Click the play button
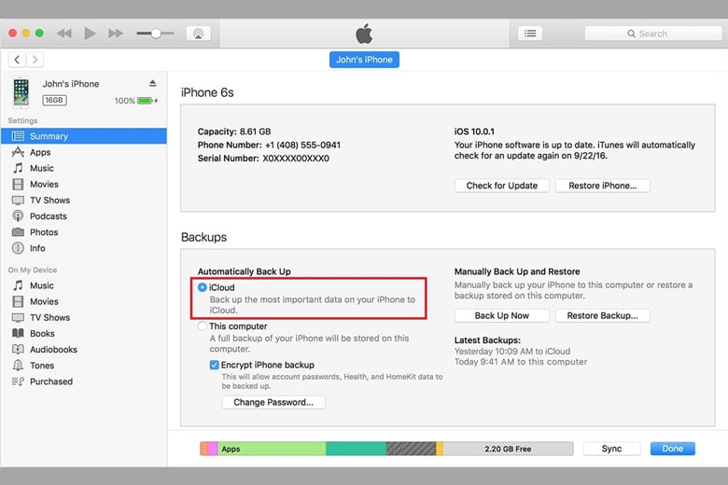The height and width of the screenshot is (485, 728). pos(90,34)
